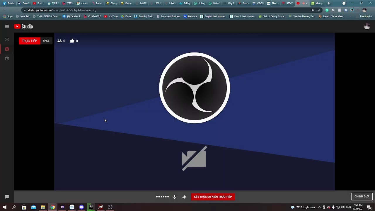
Task: Click the audio level meter dots
Action: click(162, 197)
